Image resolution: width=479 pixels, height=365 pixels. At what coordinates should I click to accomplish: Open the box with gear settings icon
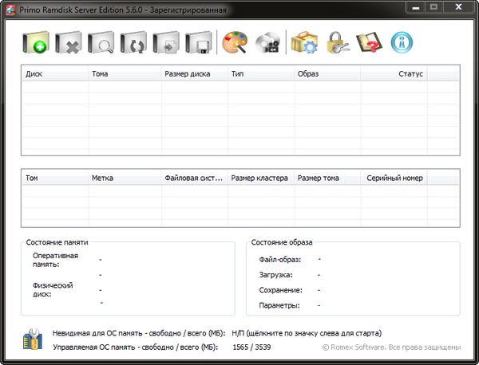click(x=304, y=44)
